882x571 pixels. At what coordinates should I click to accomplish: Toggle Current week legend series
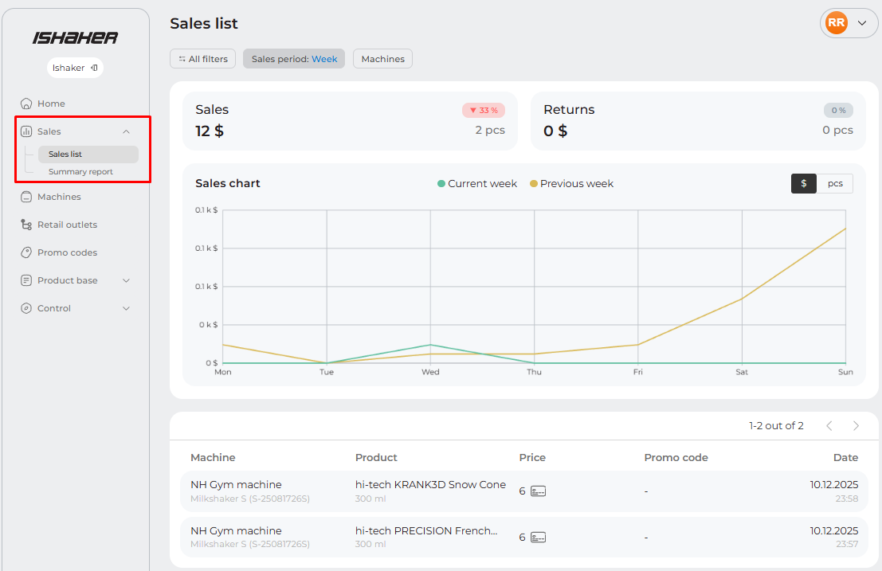[477, 183]
